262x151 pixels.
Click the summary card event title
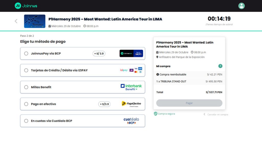[185, 44]
